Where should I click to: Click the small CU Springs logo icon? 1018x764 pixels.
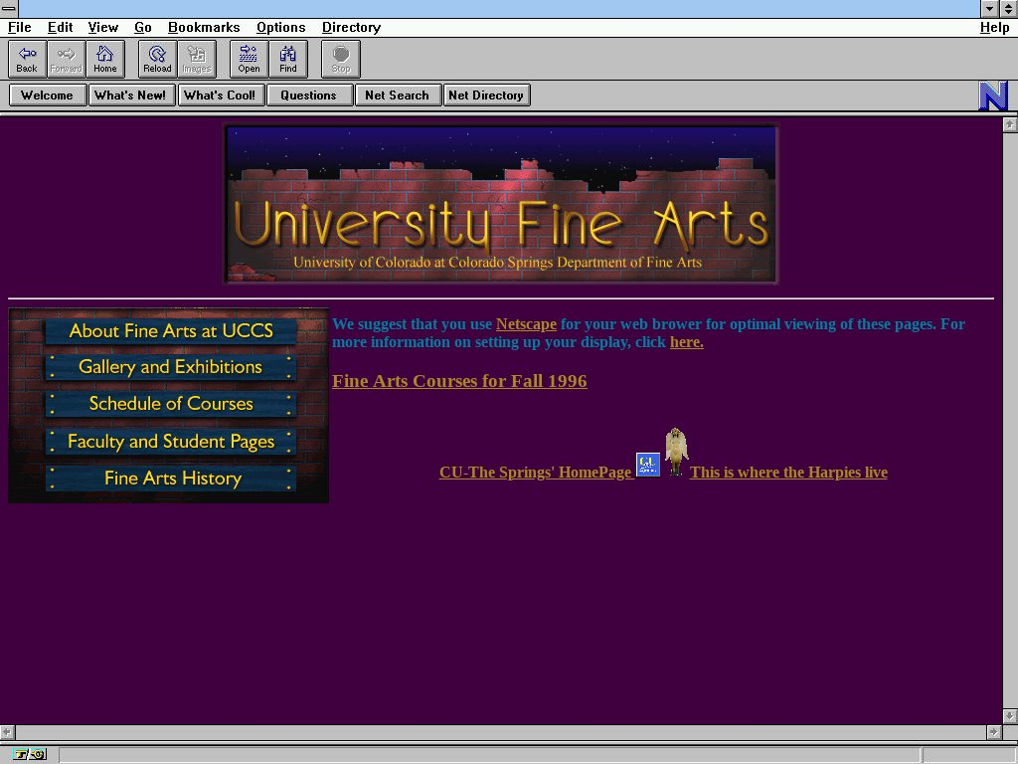coord(648,465)
